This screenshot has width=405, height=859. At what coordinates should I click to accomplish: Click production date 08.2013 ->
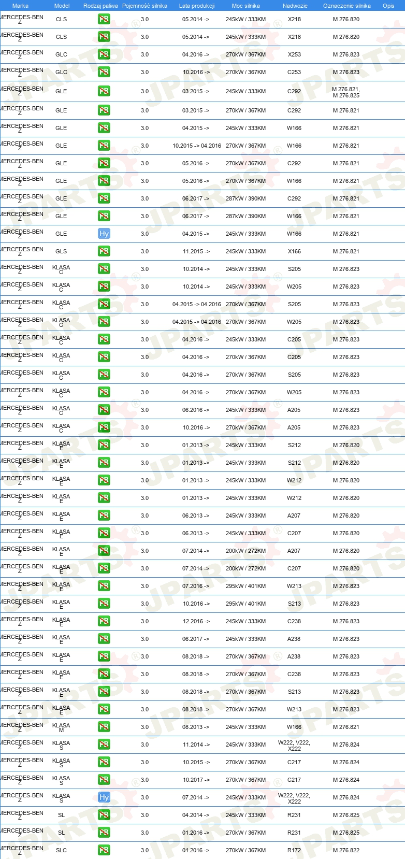196,727
